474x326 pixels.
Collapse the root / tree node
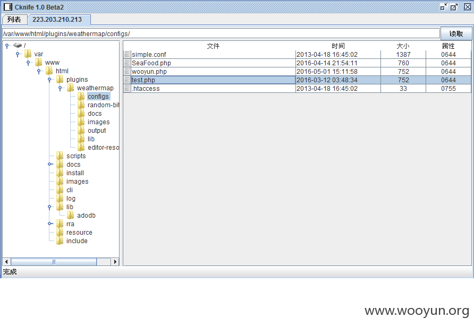pyautogui.click(x=7, y=46)
